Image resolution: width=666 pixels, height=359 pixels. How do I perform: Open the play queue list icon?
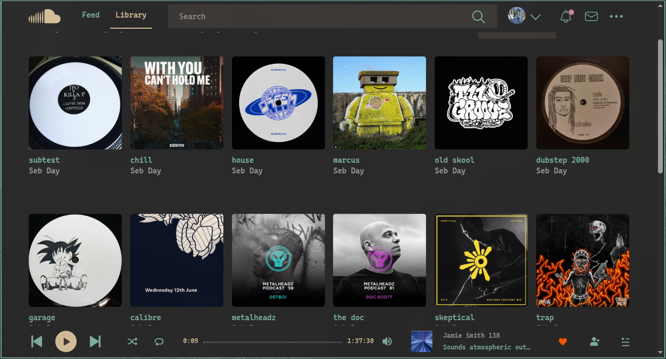(626, 341)
